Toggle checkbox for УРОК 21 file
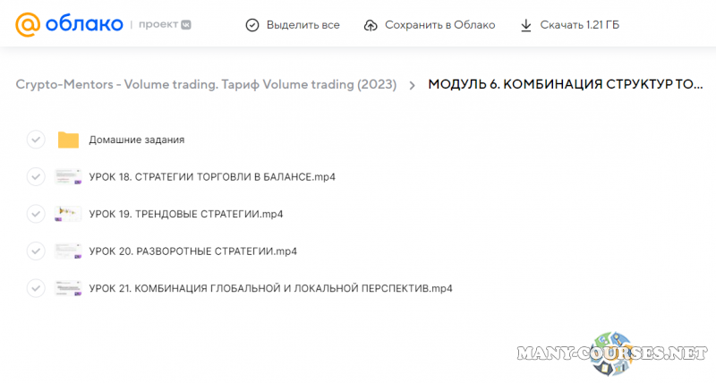 [36, 288]
